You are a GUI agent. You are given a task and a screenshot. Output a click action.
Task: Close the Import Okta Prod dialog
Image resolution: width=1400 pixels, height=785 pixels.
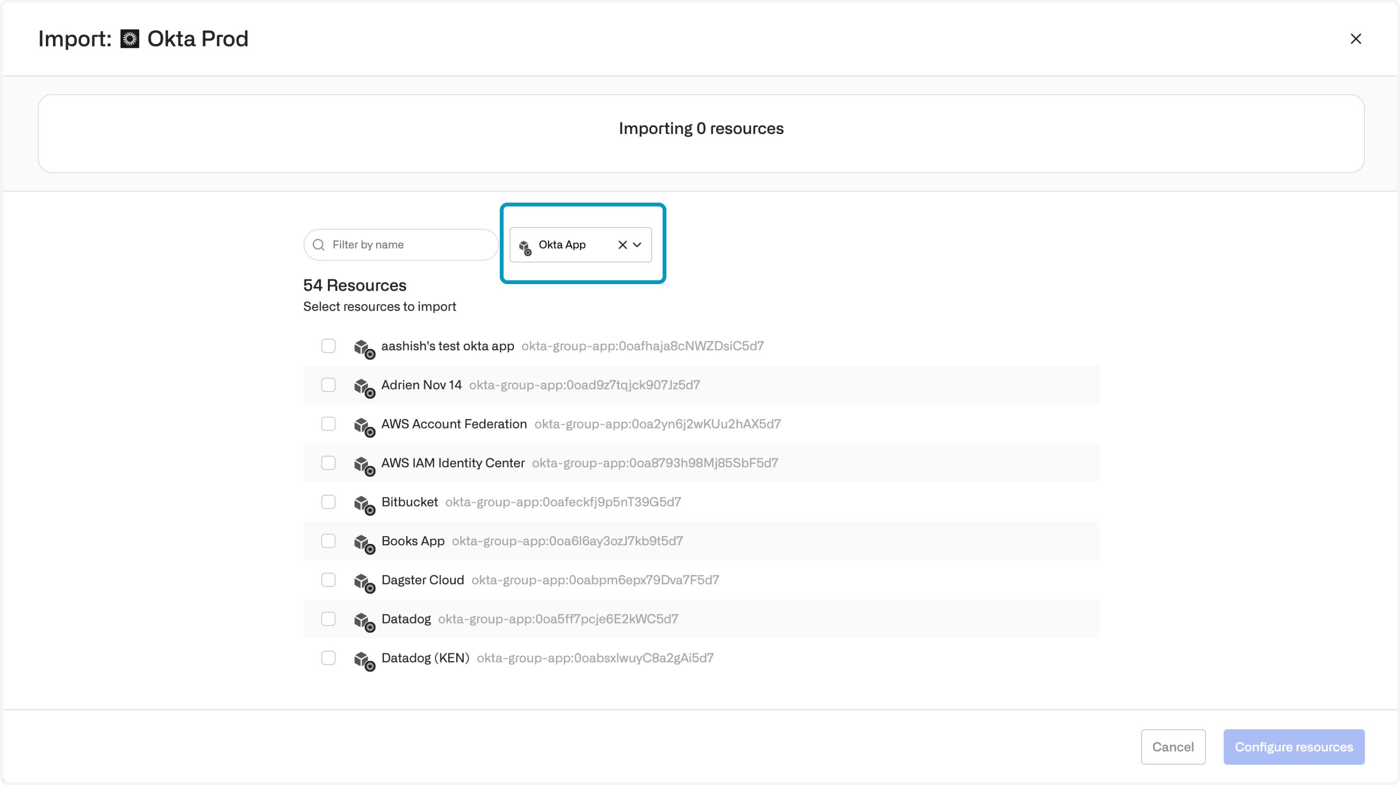click(1356, 39)
